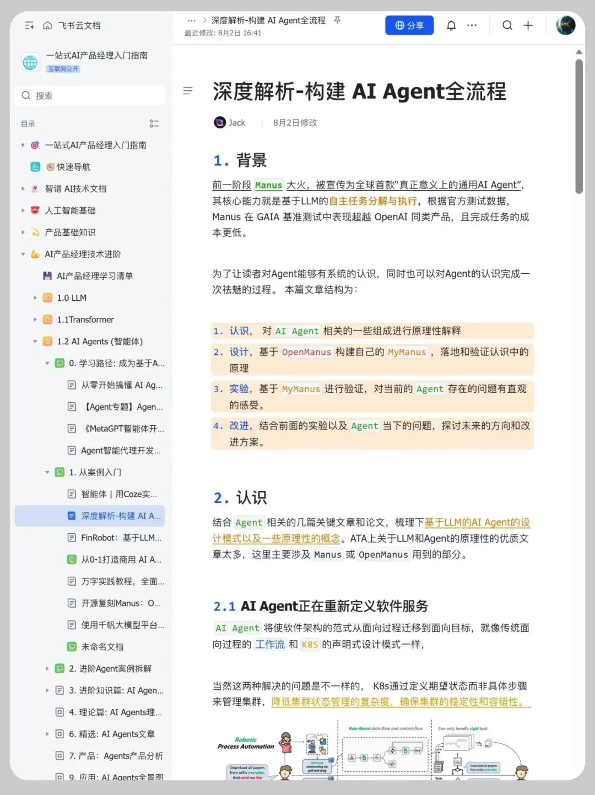The image size is (595, 795).
Task: Toggle the document outline icon
Action: [188, 90]
